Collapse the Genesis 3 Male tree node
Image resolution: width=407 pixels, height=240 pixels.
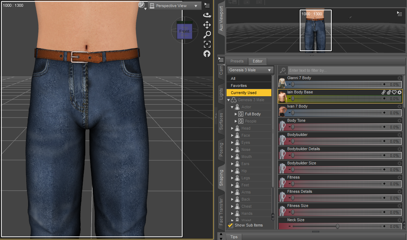tap(229, 100)
